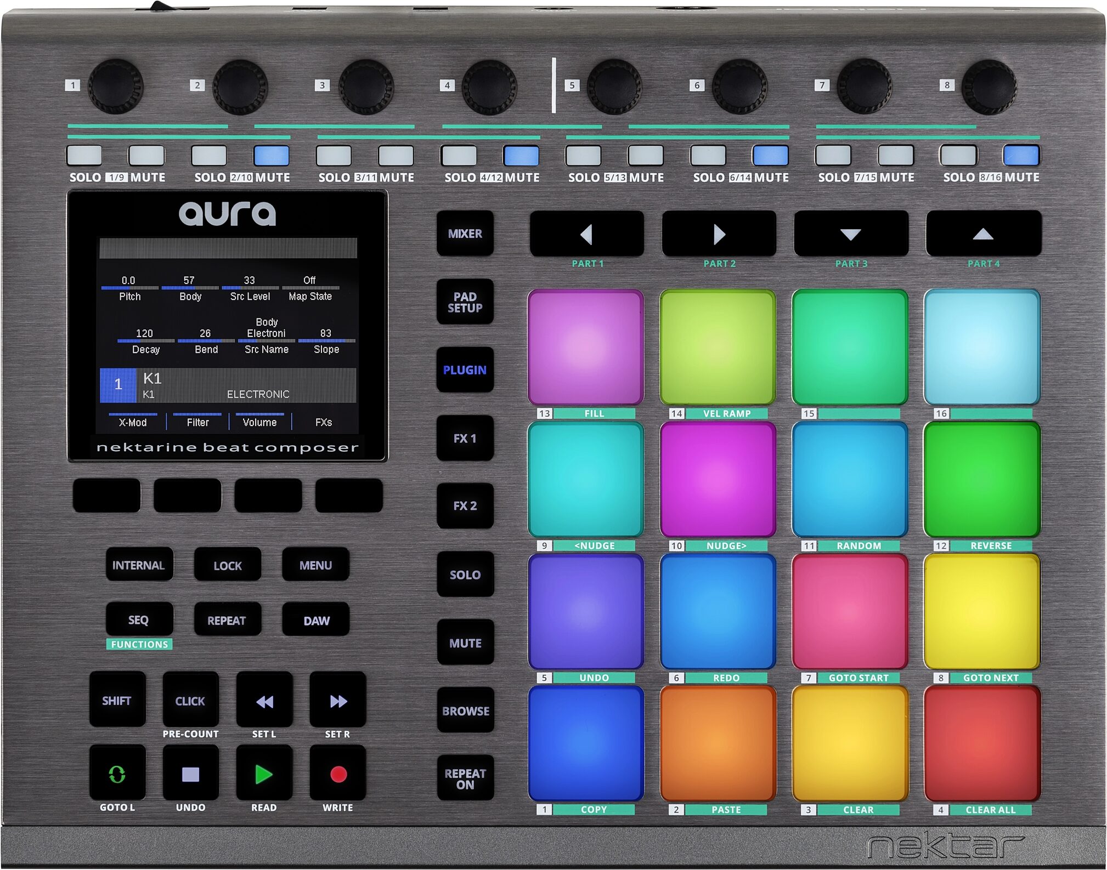Toggle the lit MUTE for channel 4/12
Viewport: 1107px width, 870px height.
pos(521,155)
